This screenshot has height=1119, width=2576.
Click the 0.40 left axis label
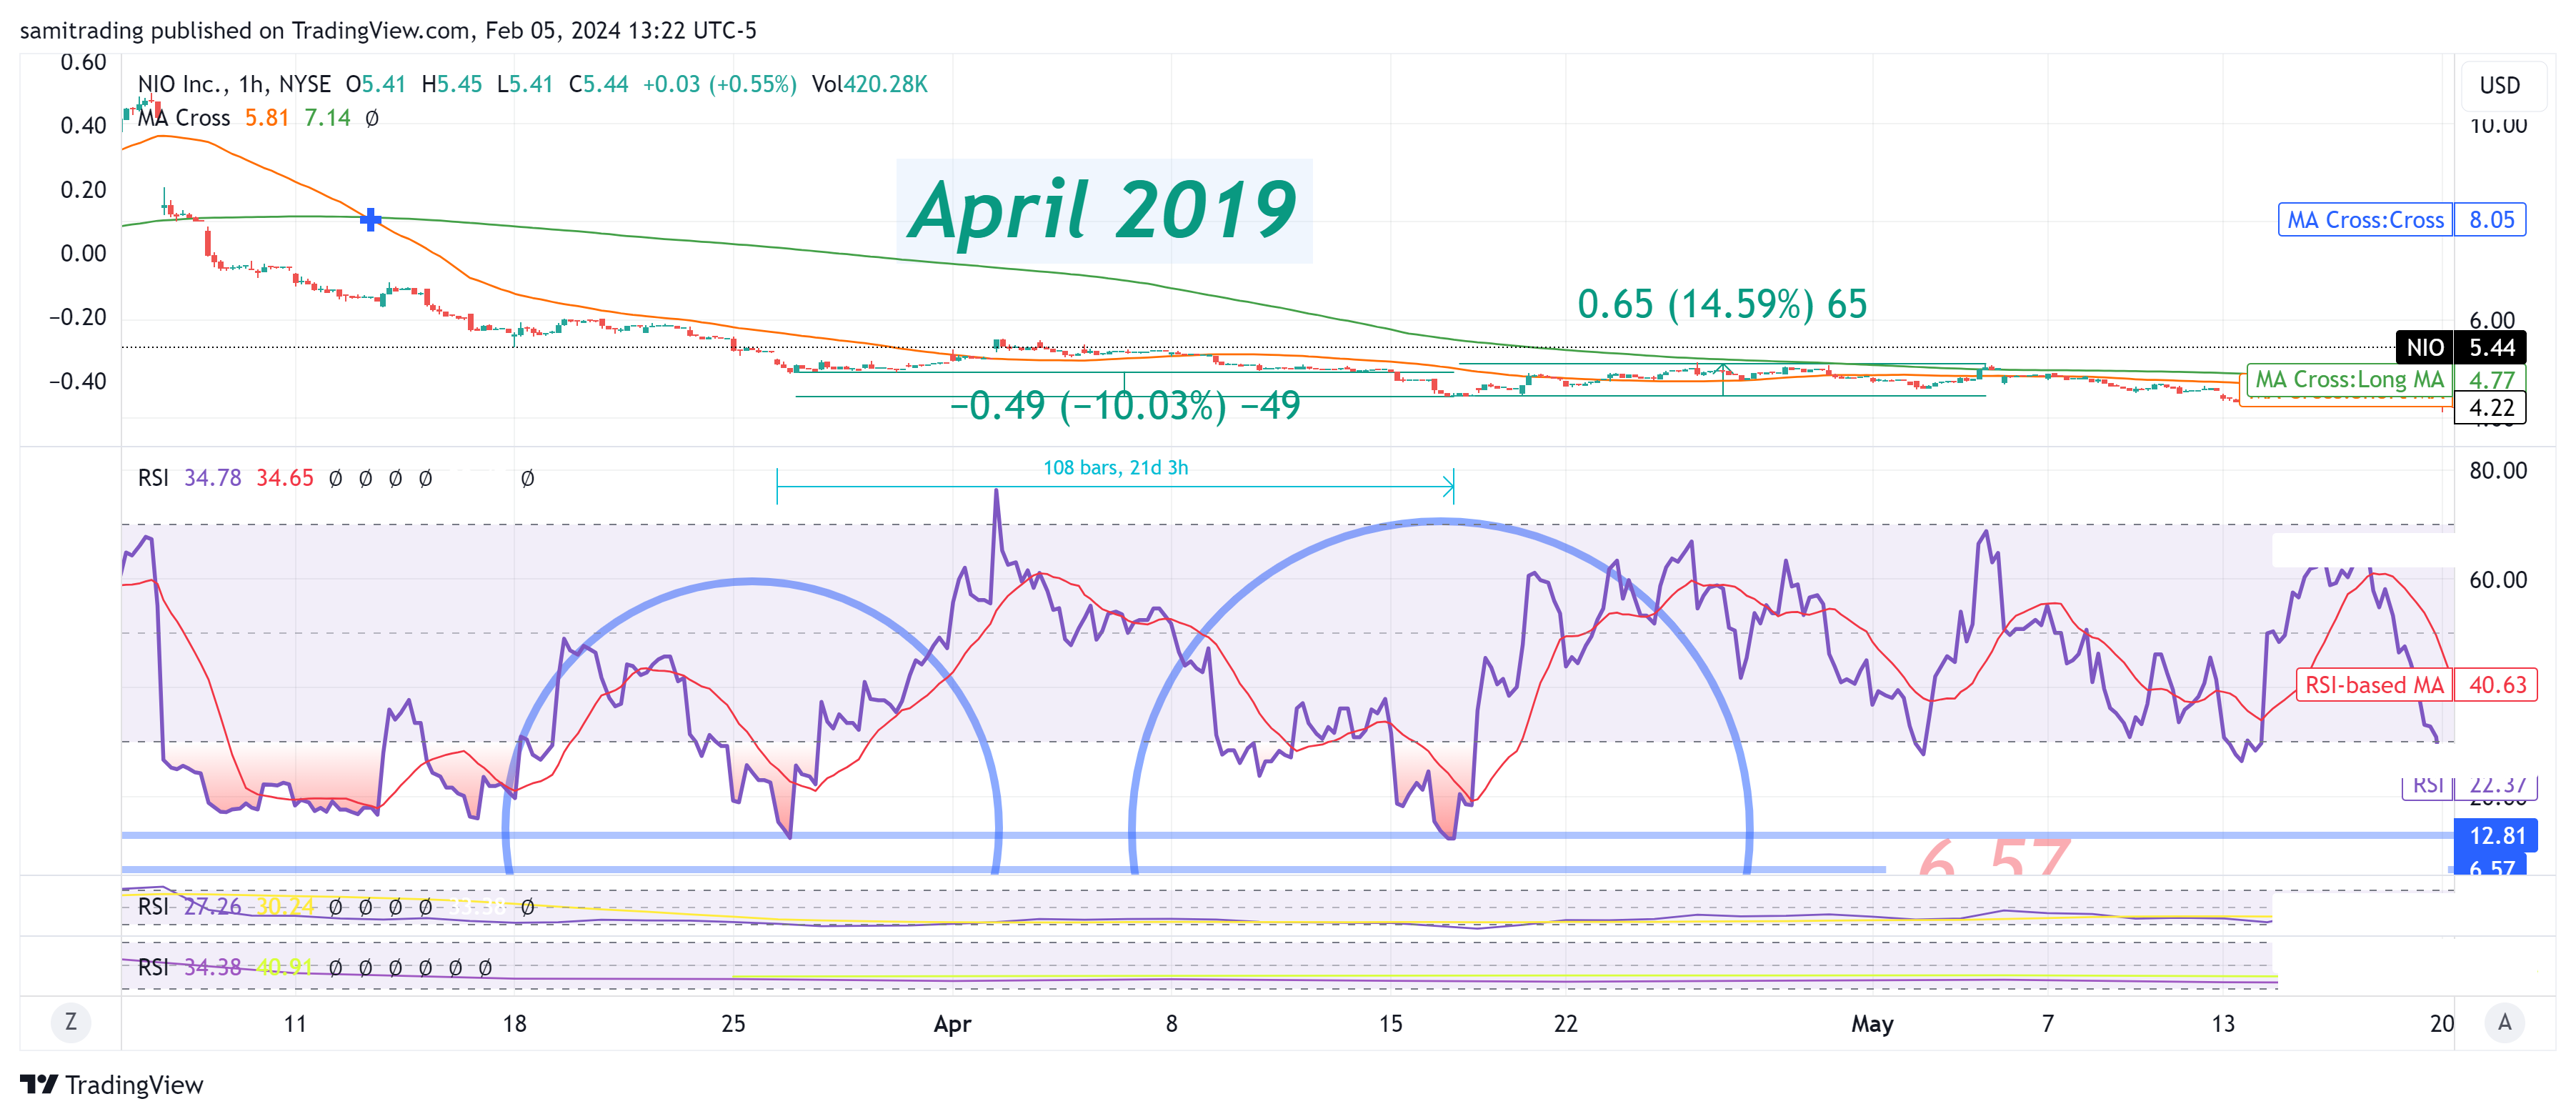(83, 125)
